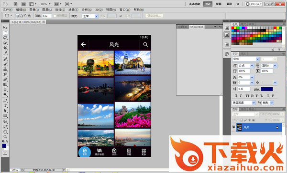Select the Crop tool
The height and width of the screenshot is (173, 287).
pos(5,48)
